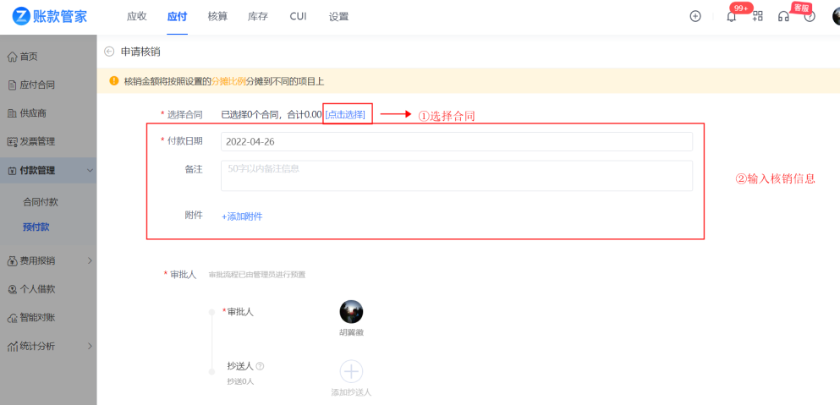The image size is (840, 405).
Task: Click the 付款管理 icon in sidebar
Action: pos(13,170)
